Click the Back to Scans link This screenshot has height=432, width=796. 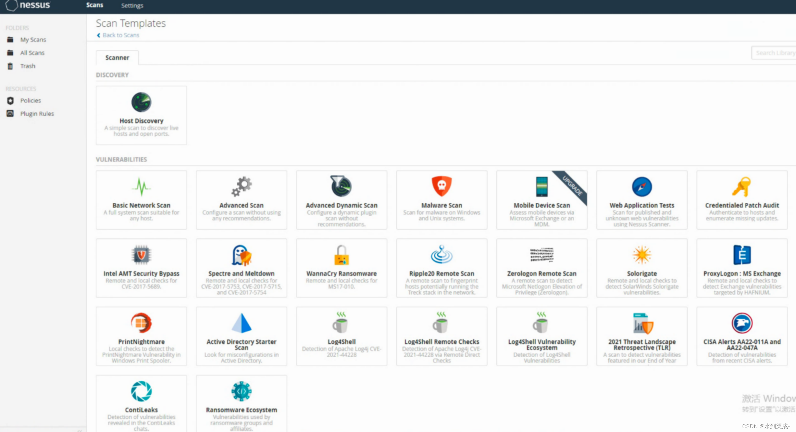pyautogui.click(x=121, y=35)
